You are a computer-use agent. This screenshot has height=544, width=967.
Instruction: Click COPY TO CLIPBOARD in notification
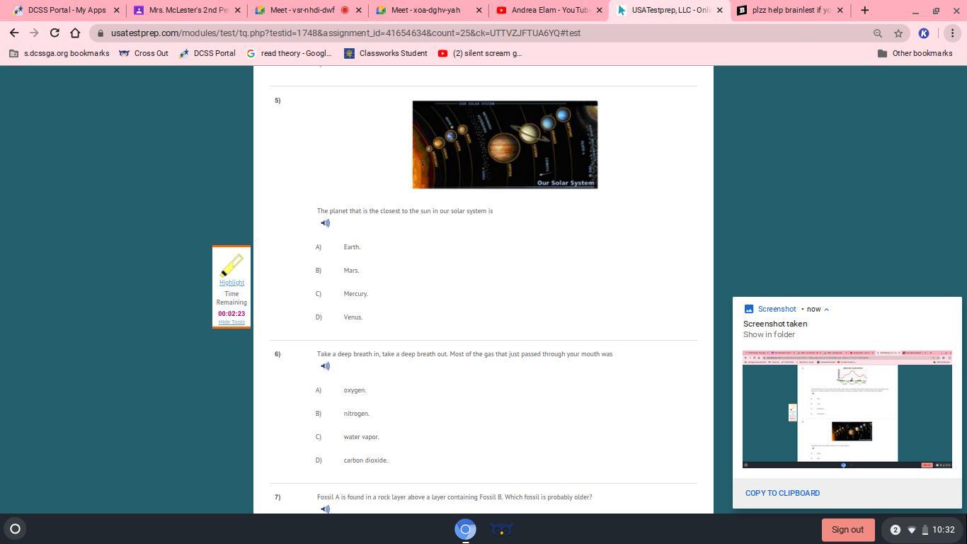(x=782, y=493)
